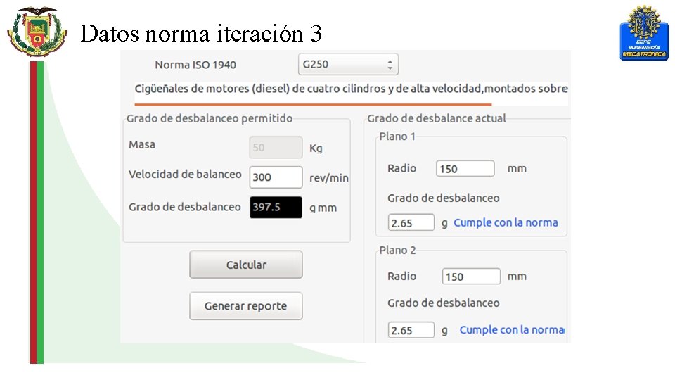This screenshot has height=380, width=675.
Task: Focus the Velocidad de balanceo field
Action: (276, 177)
